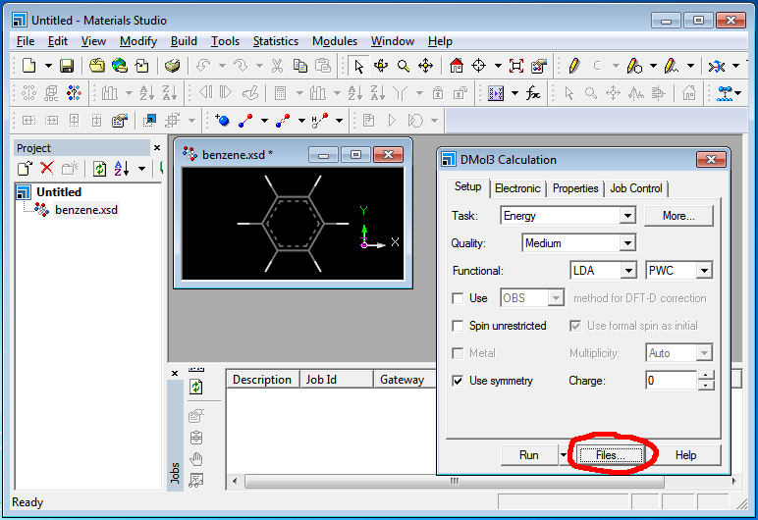Click the Job Id column header

[337, 380]
